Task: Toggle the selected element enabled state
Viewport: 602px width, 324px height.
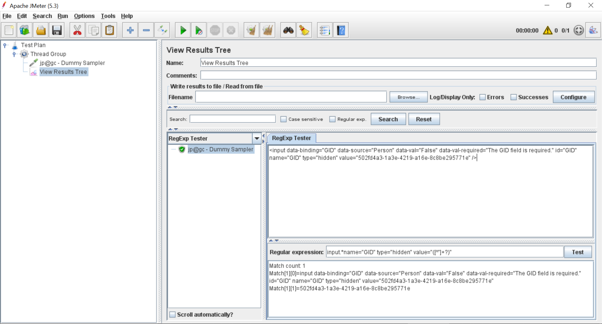Action: (162, 30)
